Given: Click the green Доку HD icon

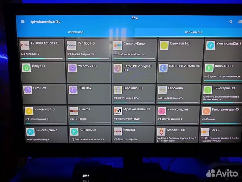Looking at the screenshot, I should 26,68.
